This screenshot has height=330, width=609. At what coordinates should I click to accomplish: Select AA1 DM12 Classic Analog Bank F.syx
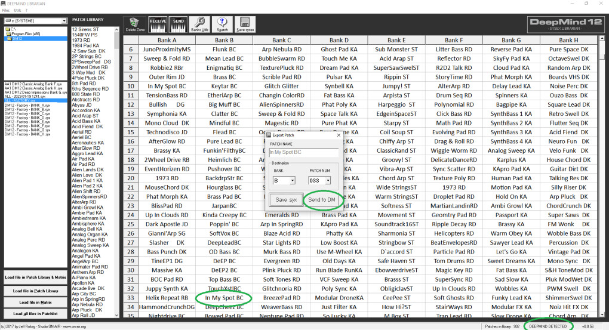click(33, 84)
